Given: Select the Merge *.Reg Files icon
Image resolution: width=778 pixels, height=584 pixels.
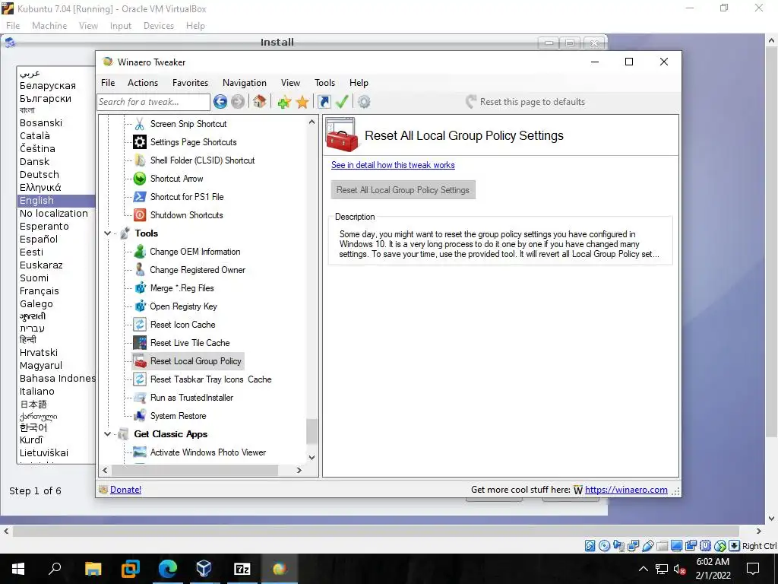Looking at the screenshot, I should tap(140, 288).
